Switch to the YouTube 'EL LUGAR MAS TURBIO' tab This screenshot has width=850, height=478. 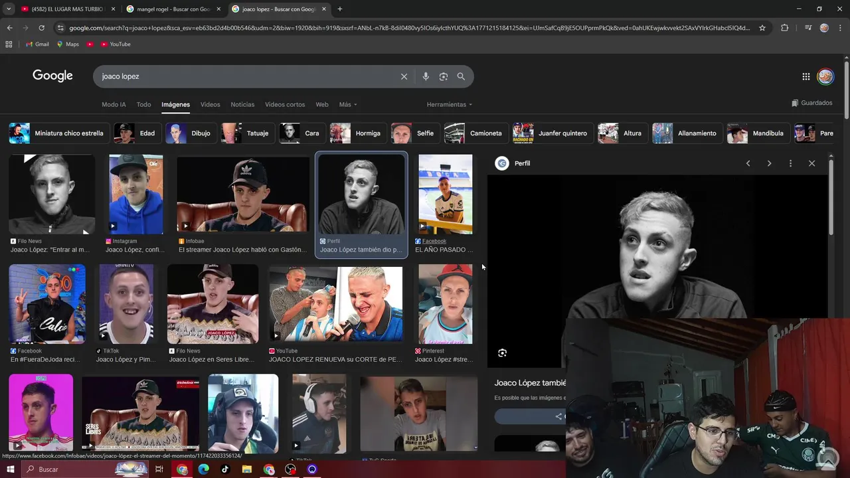(x=66, y=9)
